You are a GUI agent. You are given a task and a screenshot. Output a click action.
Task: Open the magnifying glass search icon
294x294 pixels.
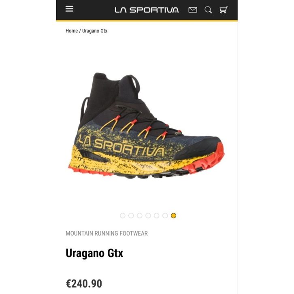click(x=208, y=10)
